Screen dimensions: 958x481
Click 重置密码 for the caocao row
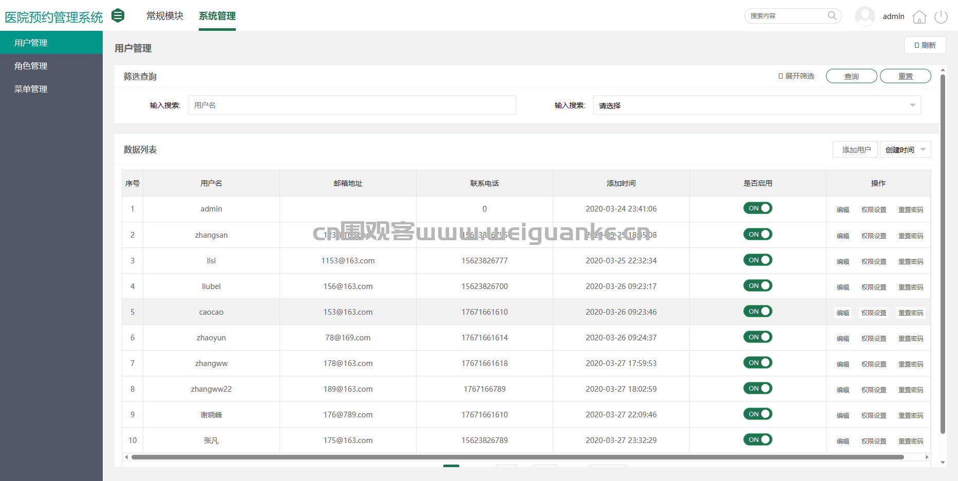[910, 313]
